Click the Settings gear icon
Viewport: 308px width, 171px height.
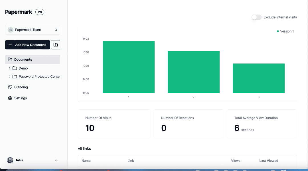(x=10, y=98)
